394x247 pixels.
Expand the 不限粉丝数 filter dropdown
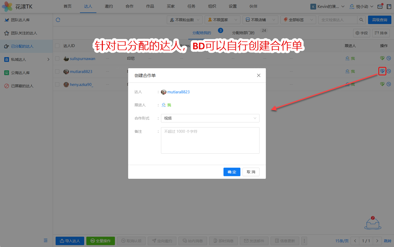coord(185,20)
